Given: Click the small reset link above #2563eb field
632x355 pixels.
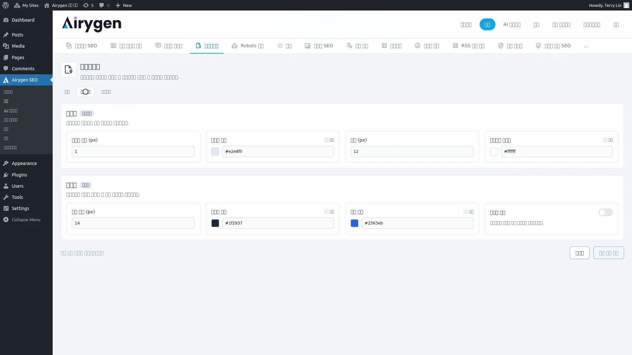Looking at the screenshot, I should pyautogui.click(x=468, y=212).
